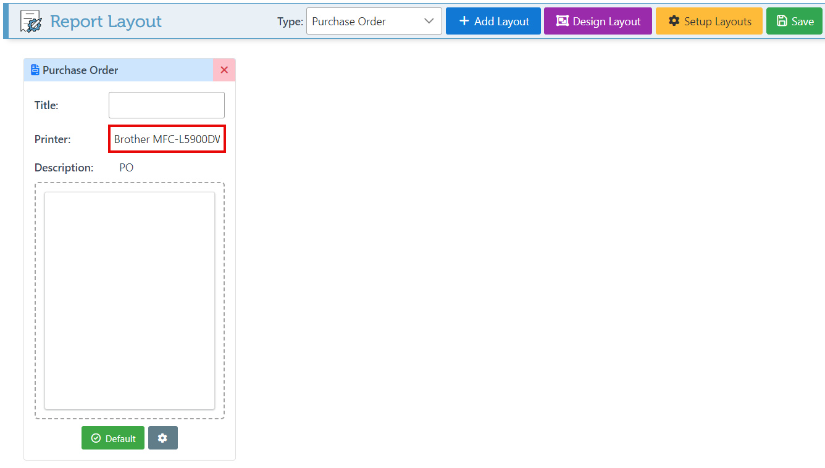Expand the Type selector chevron arrow
Viewport: 825px width, 468px height.
pyautogui.click(x=429, y=22)
